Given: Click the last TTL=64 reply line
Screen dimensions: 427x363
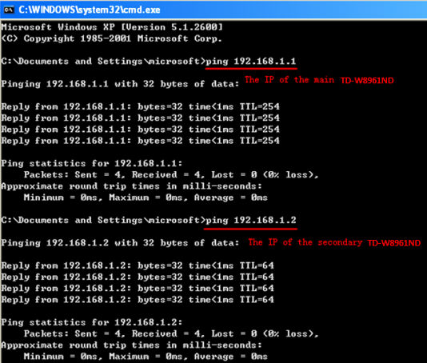Looking at the screenshot, I should [x=138, y=300].
